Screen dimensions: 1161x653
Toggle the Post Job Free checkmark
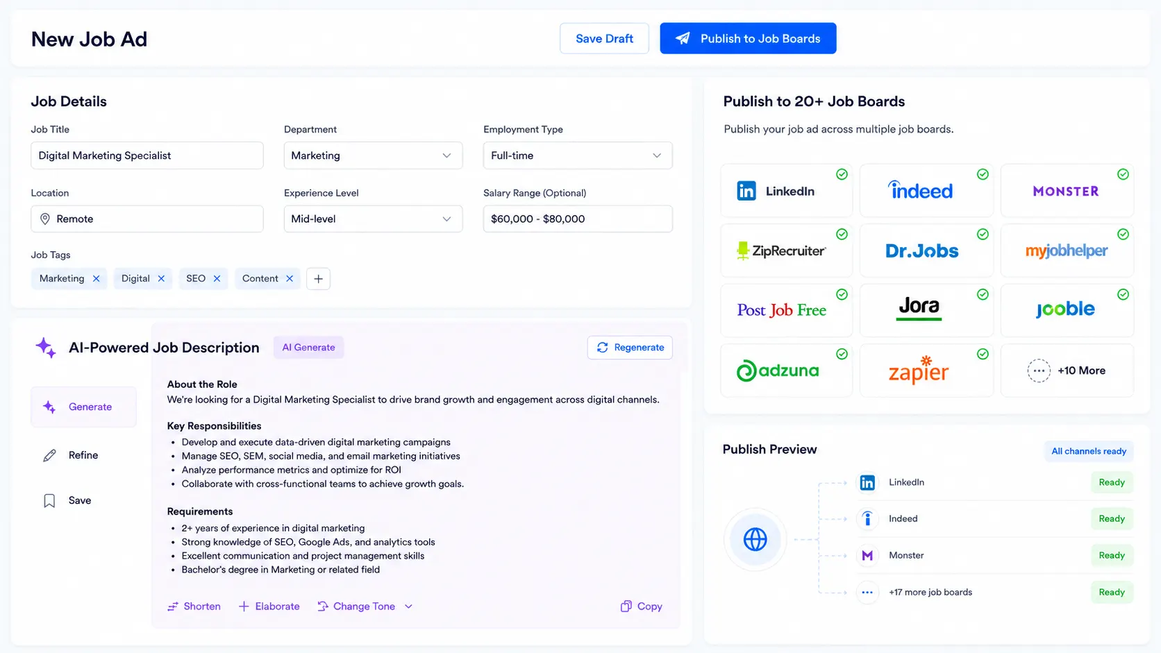[842, 294]
